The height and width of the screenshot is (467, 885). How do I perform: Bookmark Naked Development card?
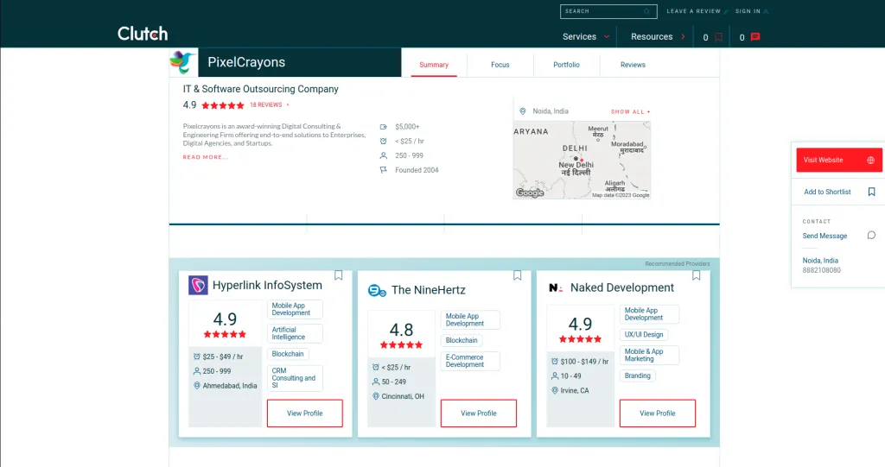pos(696,275)
